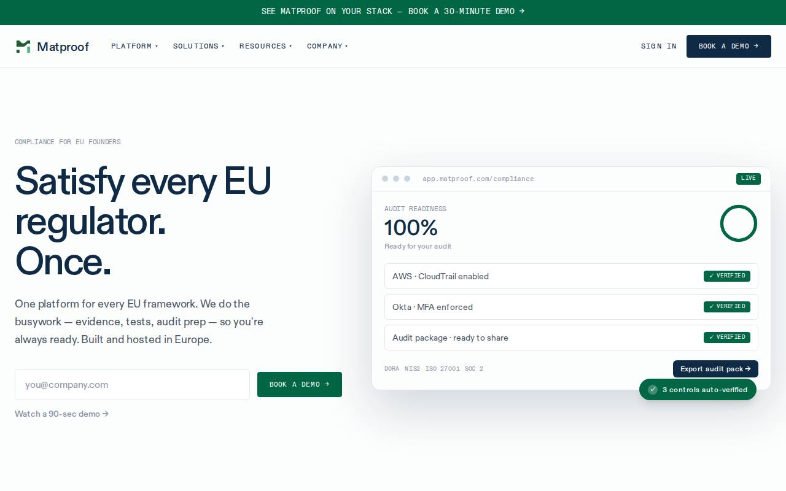The image size is (786, 491).
Task: Click the Verified badge for Okta MFA
Action: [727, 307]
